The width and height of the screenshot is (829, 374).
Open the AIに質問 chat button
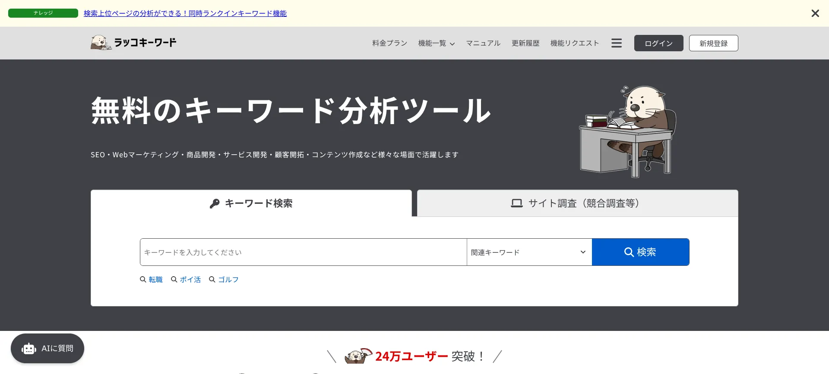point(47,348)
